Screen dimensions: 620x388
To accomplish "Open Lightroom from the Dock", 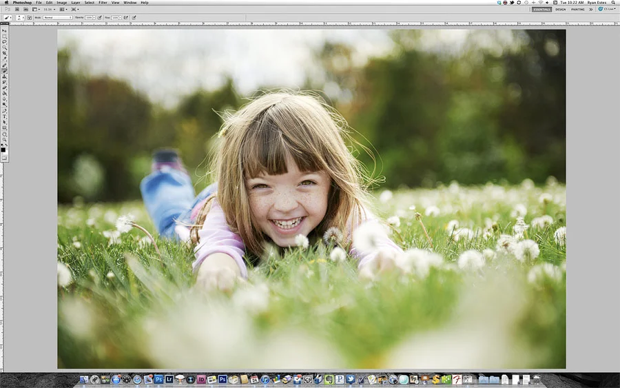I will coord(169,379).
